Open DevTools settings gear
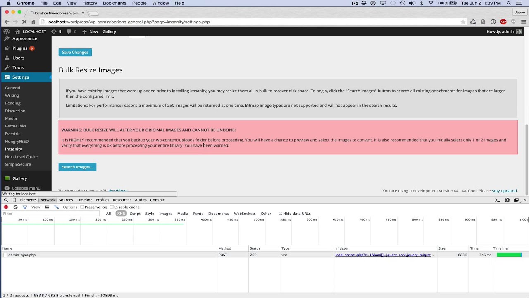The width and height of the screenshot is (529, 298). click(x=507, y=200)
